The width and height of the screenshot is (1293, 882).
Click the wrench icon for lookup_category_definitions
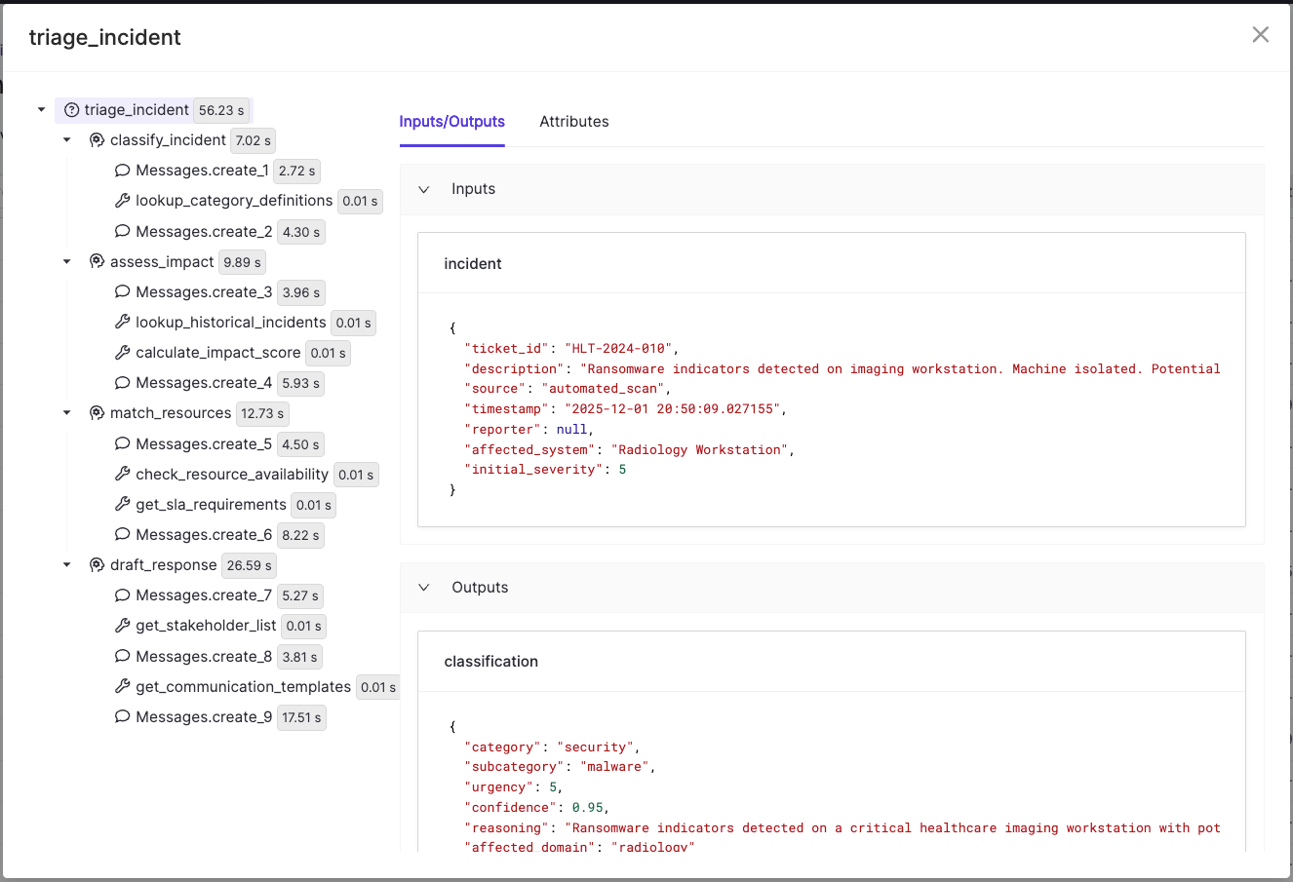tap(122, 201)
